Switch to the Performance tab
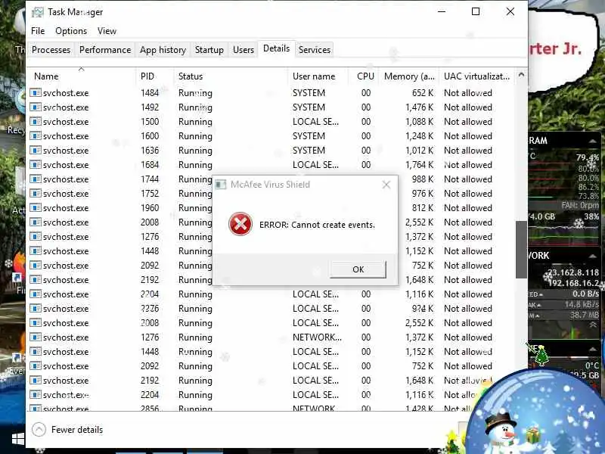Image resolution: width=605 pixels, height=454 pixels. (105, 50)
